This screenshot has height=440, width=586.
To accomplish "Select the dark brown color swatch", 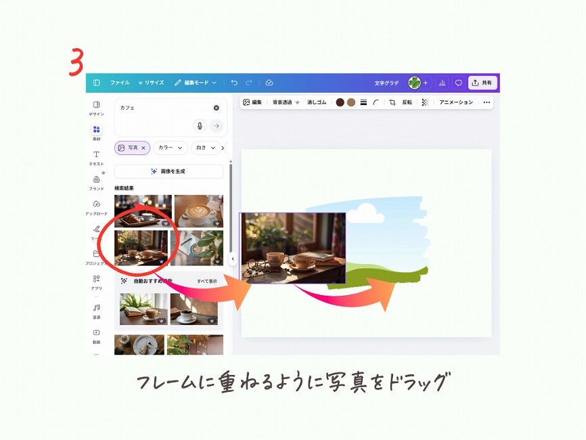I will click(x=340, y=102).
